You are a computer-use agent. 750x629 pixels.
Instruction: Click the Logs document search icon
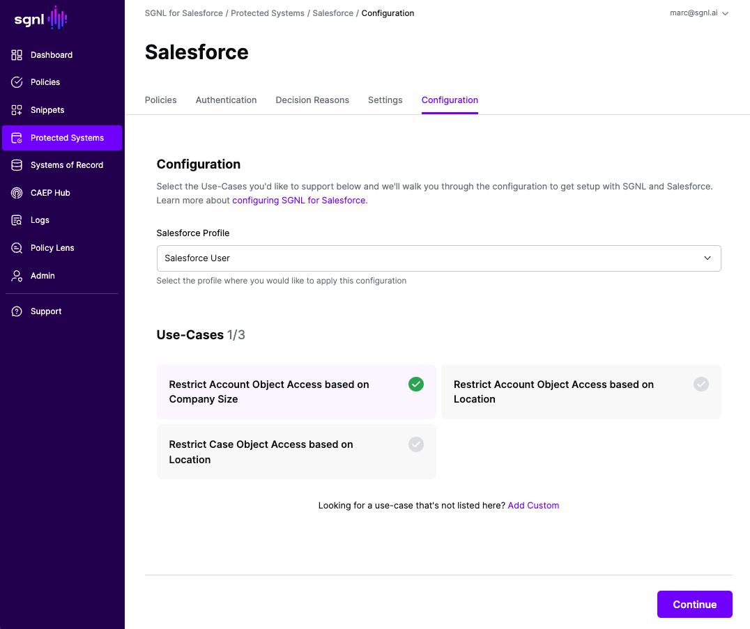coord(17,220)
